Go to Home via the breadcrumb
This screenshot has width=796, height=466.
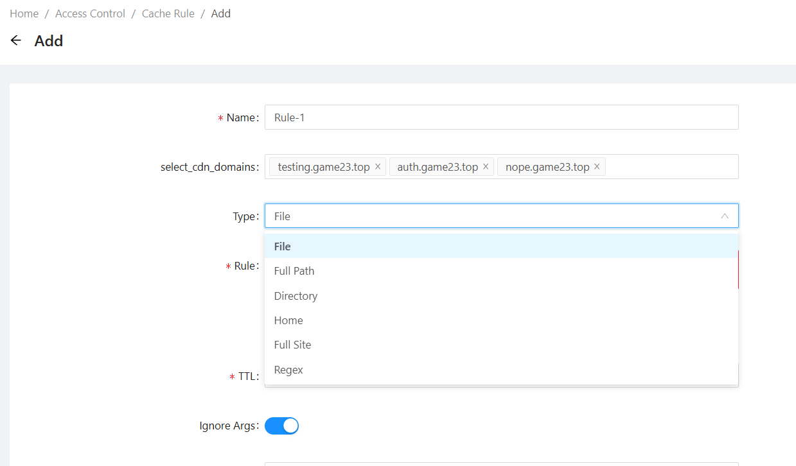tap(24, 13)
